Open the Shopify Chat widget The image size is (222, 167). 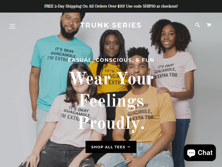click(x=200, y=153)
